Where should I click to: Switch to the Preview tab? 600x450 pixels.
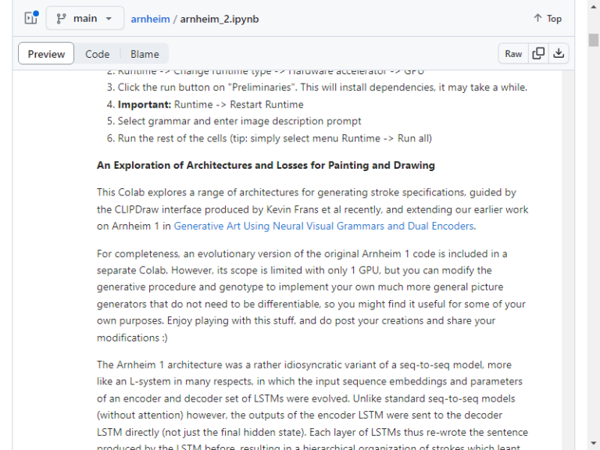(x=46, y=54)
